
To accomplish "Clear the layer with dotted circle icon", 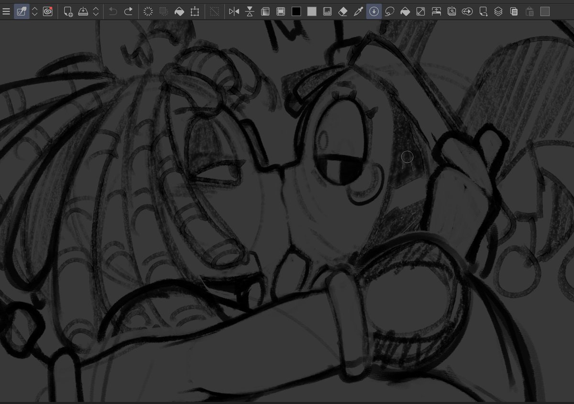I will [148, 11].
